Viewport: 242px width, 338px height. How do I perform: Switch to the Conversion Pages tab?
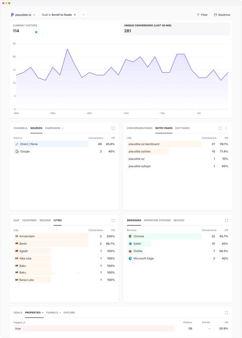coord(140,128)
